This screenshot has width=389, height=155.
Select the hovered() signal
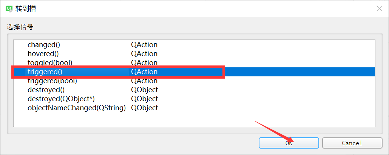(43, 54)
